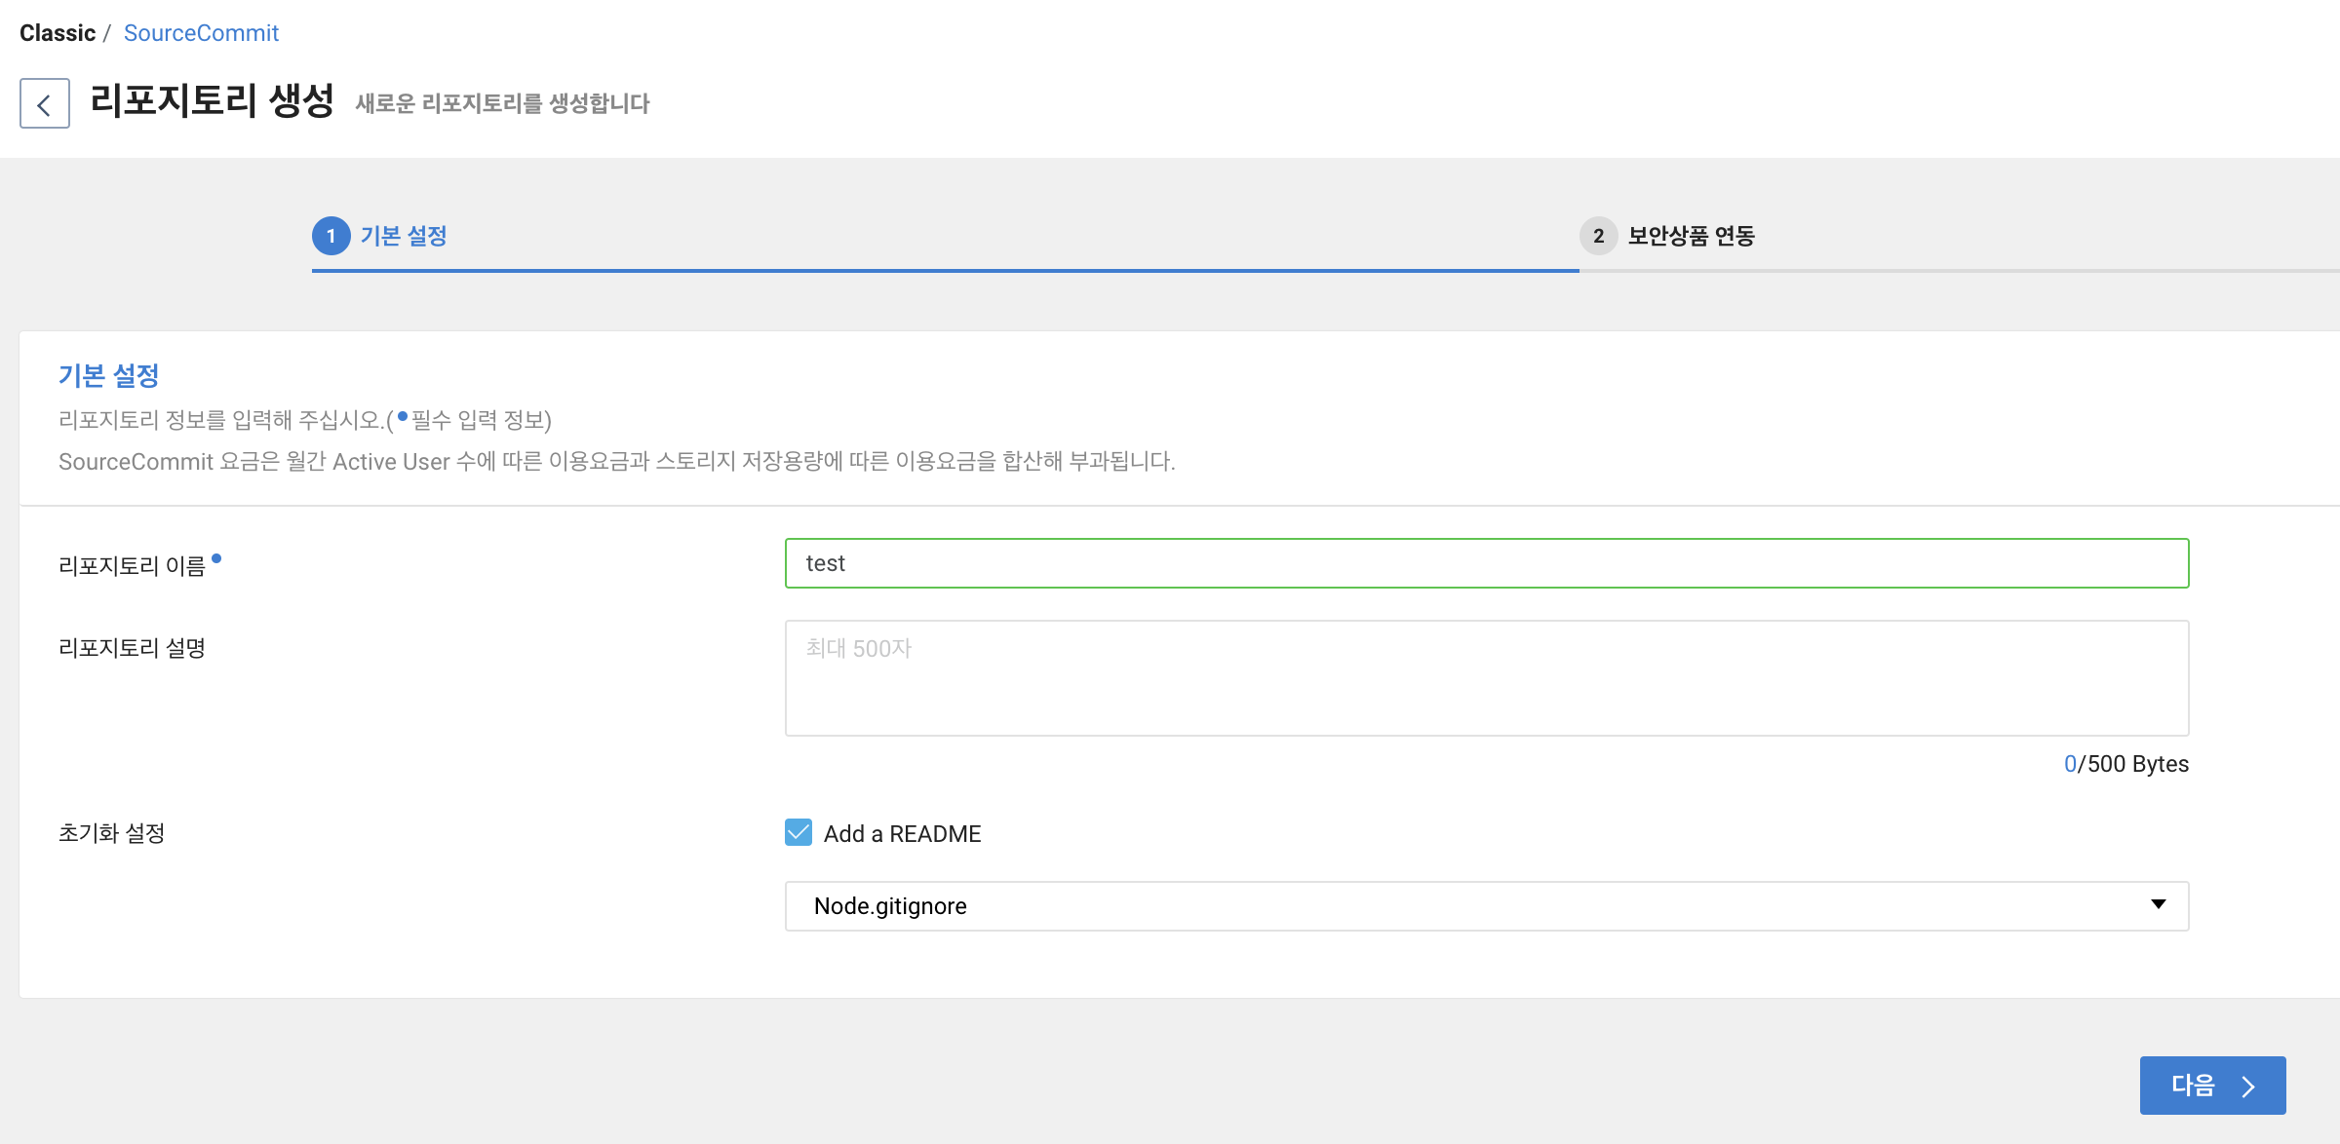The width and height of the screenshot is (2340, 1144).
Task: Uncheck the Add a README checkbox
Action: coord(799,832)
